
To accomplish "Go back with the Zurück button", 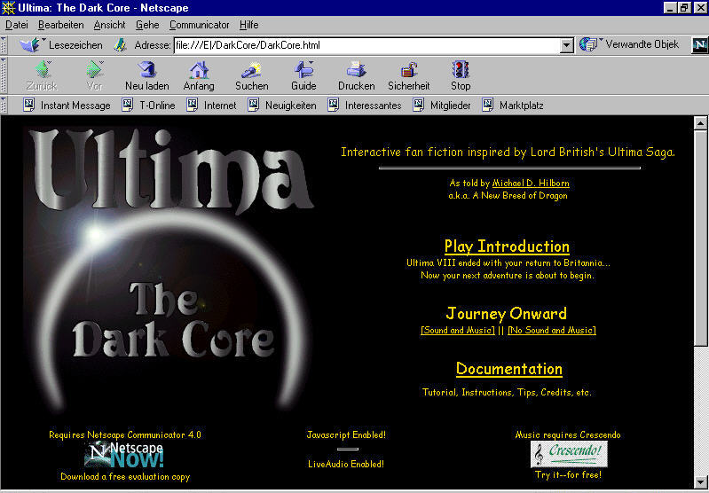I will click(42, 76).
